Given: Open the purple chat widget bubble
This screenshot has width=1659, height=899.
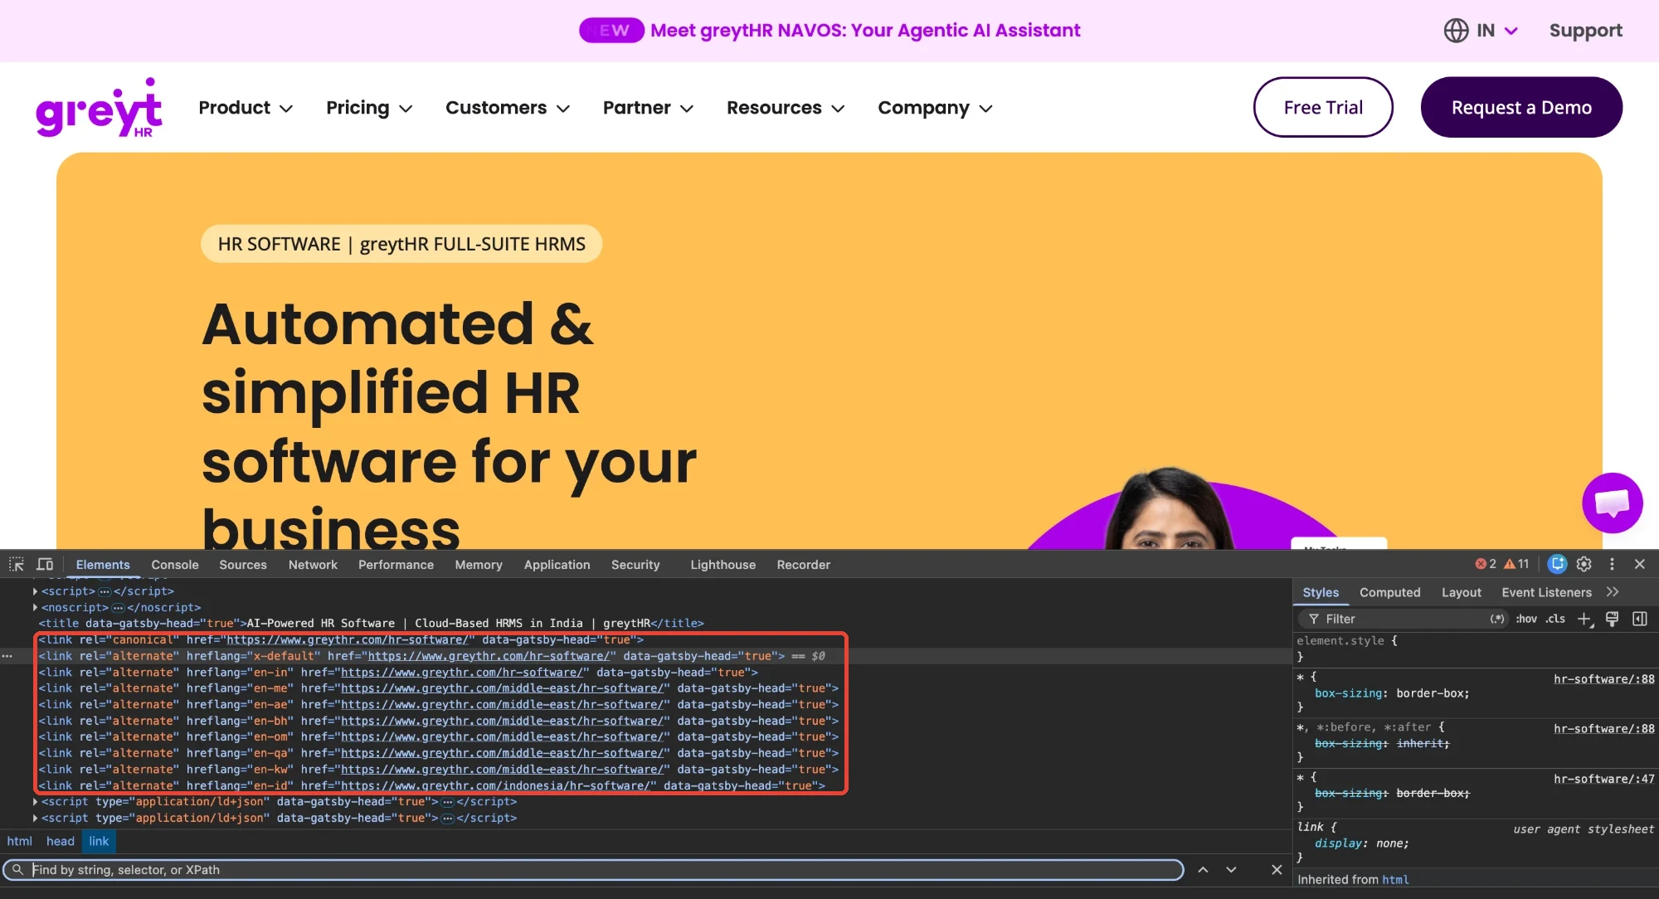Looking at the screenshot, I should 1613,503.
